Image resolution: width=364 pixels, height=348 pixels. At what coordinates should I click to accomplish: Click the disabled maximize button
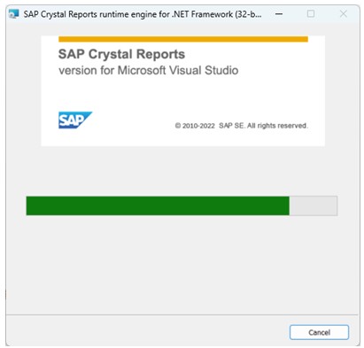coord(311,14)
